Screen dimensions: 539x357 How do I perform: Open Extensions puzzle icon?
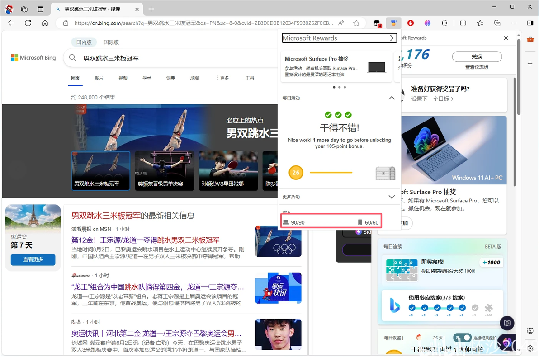(444, 23)
